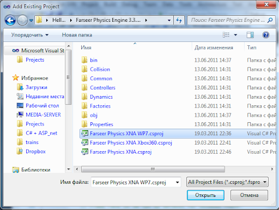
Task: Select the Common folder icon
Action: tap(84, 78)
